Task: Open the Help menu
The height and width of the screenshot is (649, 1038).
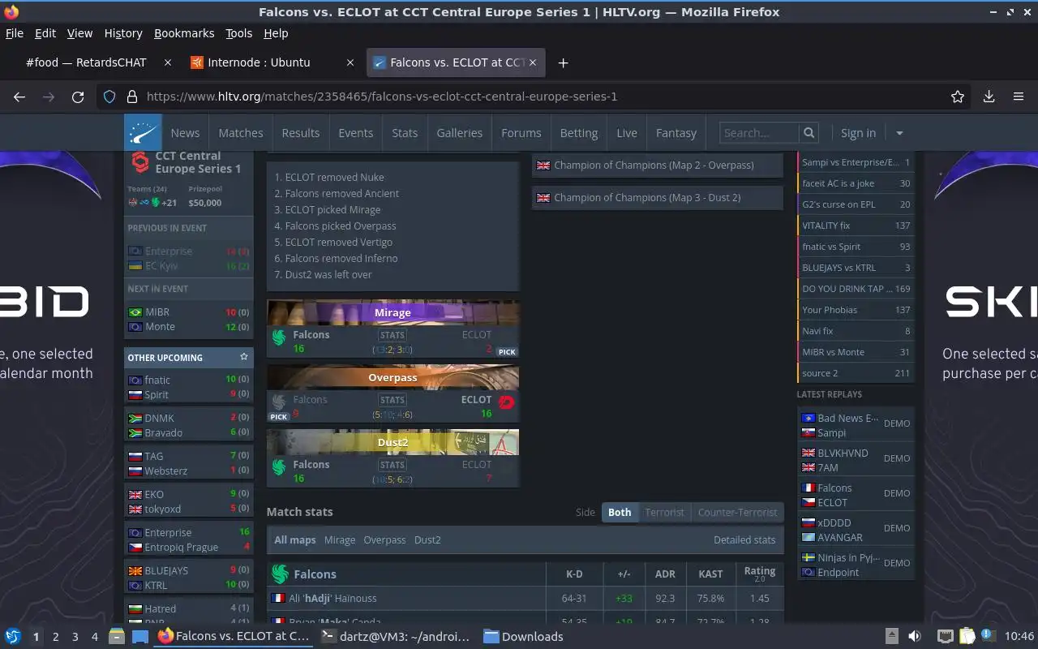Action: pyautogui.click(x=276, y=33)
